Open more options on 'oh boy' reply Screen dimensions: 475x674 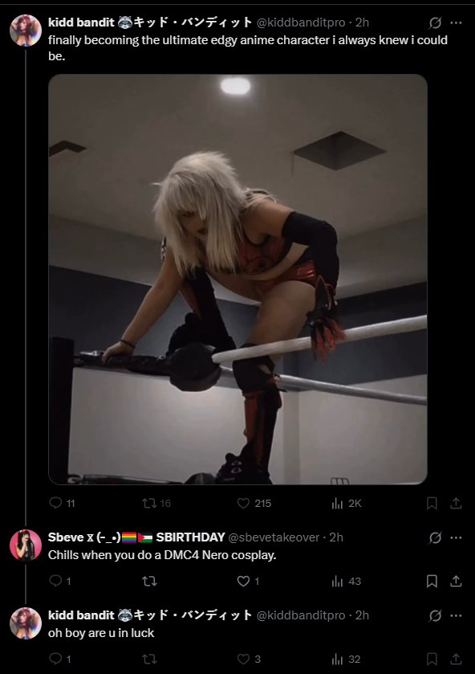pos(456,615)
